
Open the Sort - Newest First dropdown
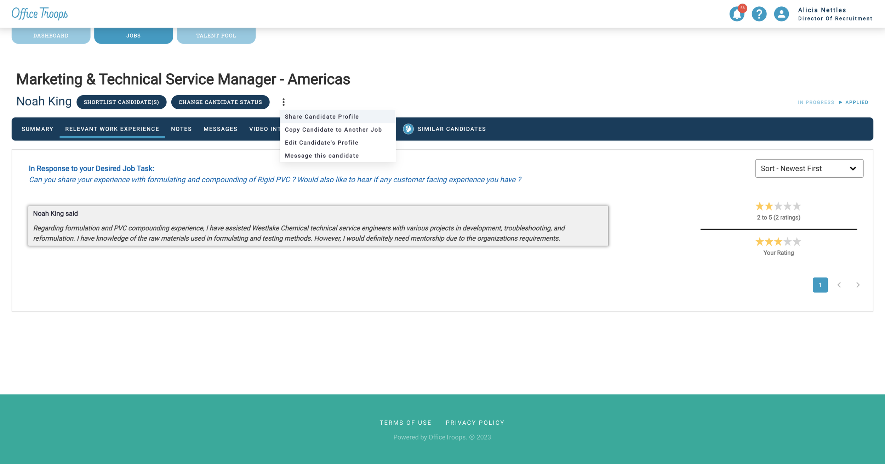(x=809, y=168)
